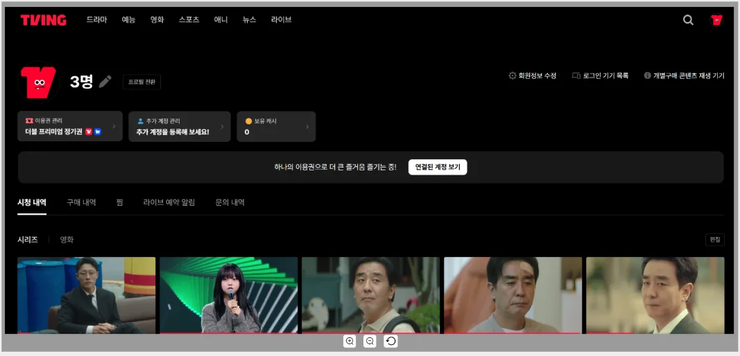Click the TVING logo

tap(44, 20)
